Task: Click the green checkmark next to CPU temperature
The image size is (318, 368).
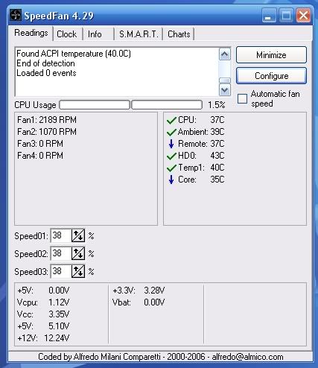Action: coord(171,121)
